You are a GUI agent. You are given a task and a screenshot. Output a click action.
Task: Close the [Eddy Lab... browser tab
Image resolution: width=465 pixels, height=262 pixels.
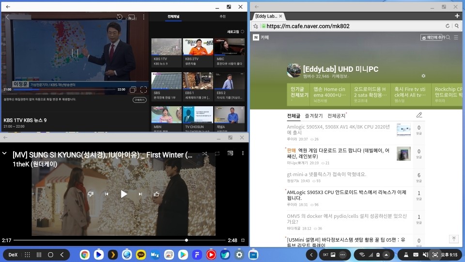(x=280, y=16)
